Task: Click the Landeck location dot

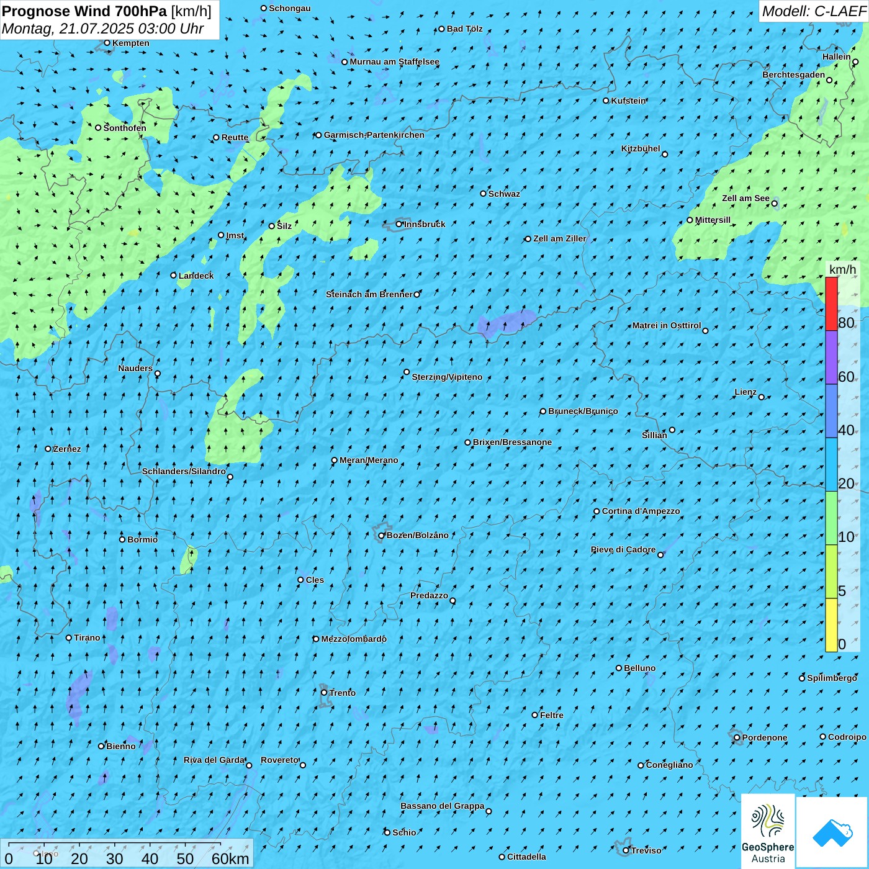Action: (173, 275)
